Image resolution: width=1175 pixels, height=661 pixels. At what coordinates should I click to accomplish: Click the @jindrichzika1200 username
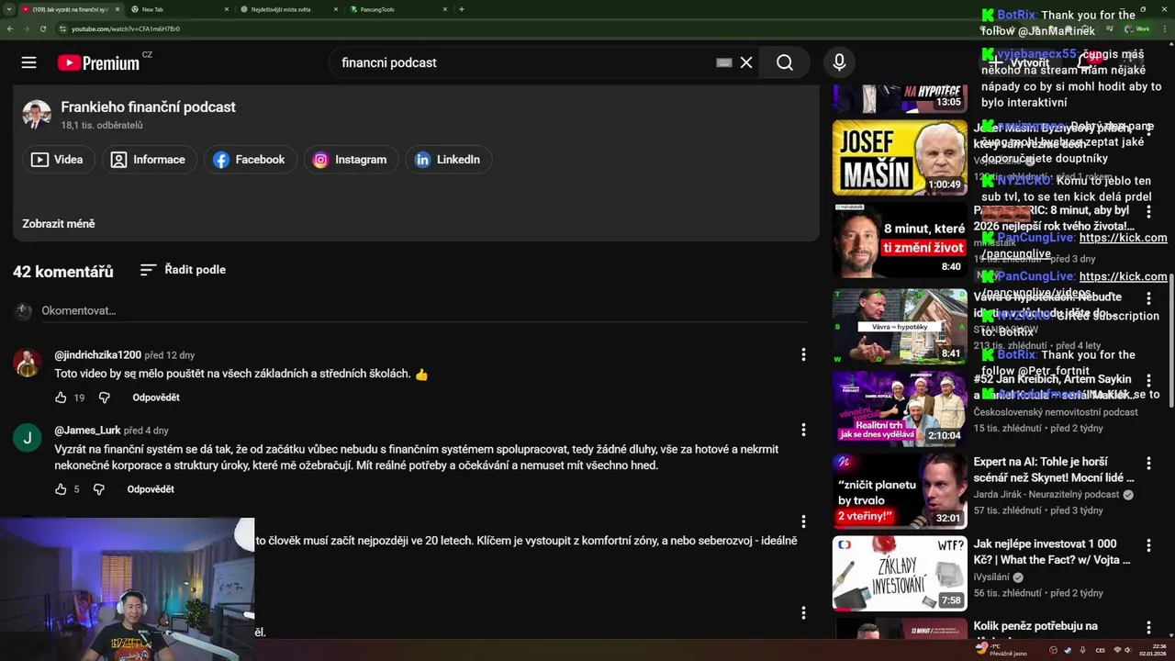click(x=97, y=355)
